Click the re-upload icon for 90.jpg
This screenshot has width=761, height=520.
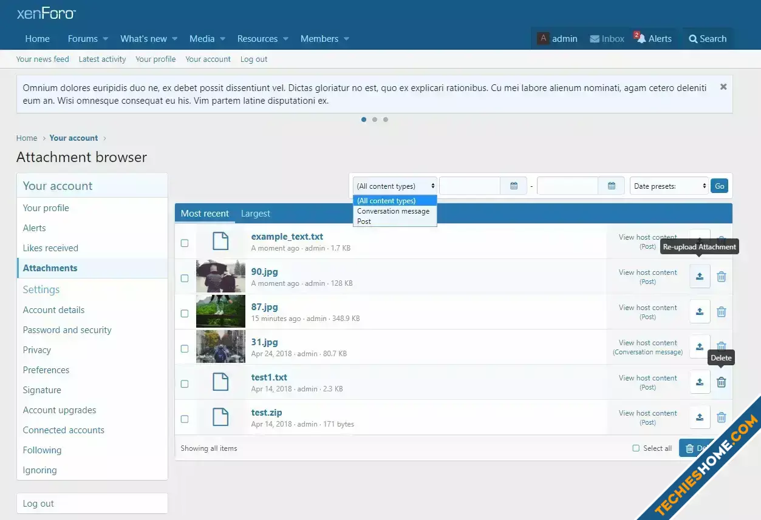[x=700, y=277]
